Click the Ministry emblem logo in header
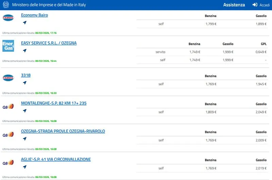The image size is (272, 180). pos(6,5)
